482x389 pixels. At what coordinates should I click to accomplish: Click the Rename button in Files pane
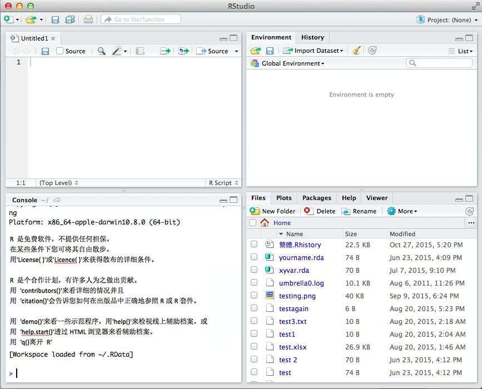pos(359,211)
